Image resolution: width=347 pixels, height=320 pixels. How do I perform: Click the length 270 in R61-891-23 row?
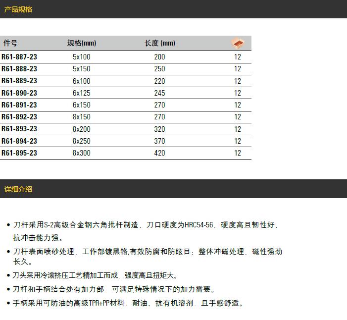click(159, 105)
